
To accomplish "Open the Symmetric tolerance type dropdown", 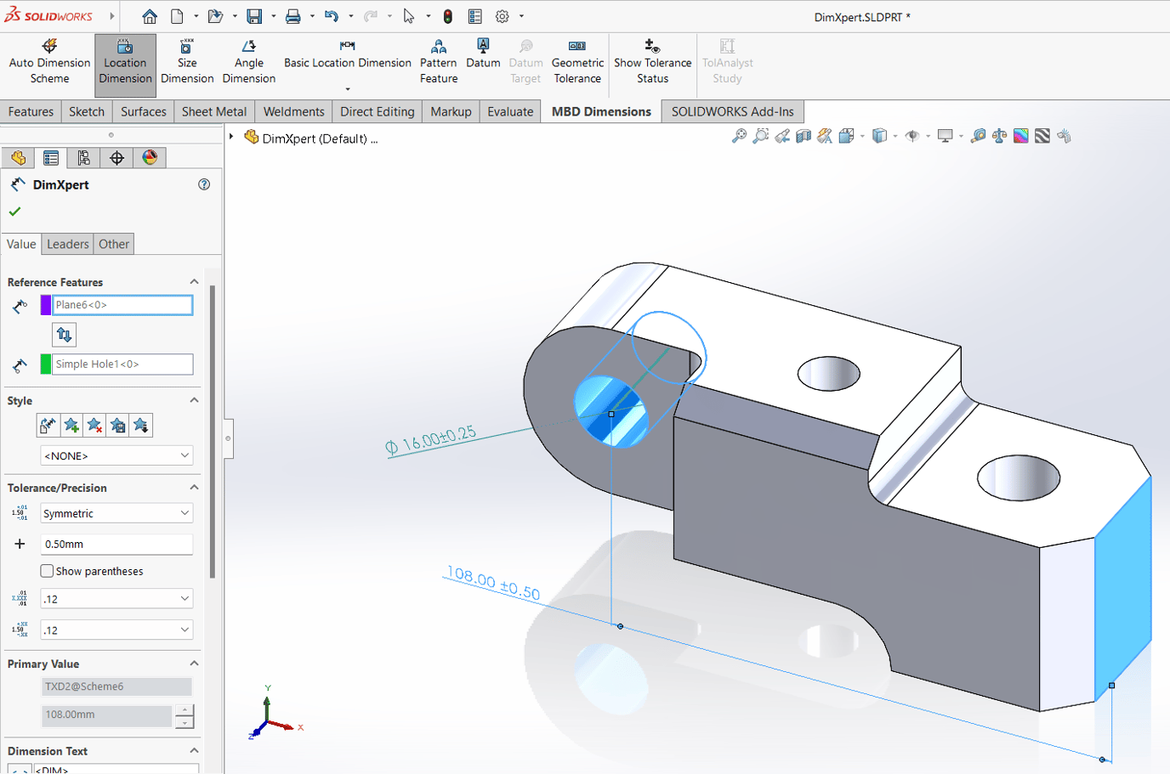I will point(116,512).
